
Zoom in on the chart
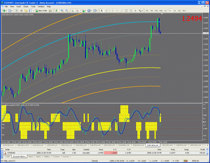click(x=62, y=11)
